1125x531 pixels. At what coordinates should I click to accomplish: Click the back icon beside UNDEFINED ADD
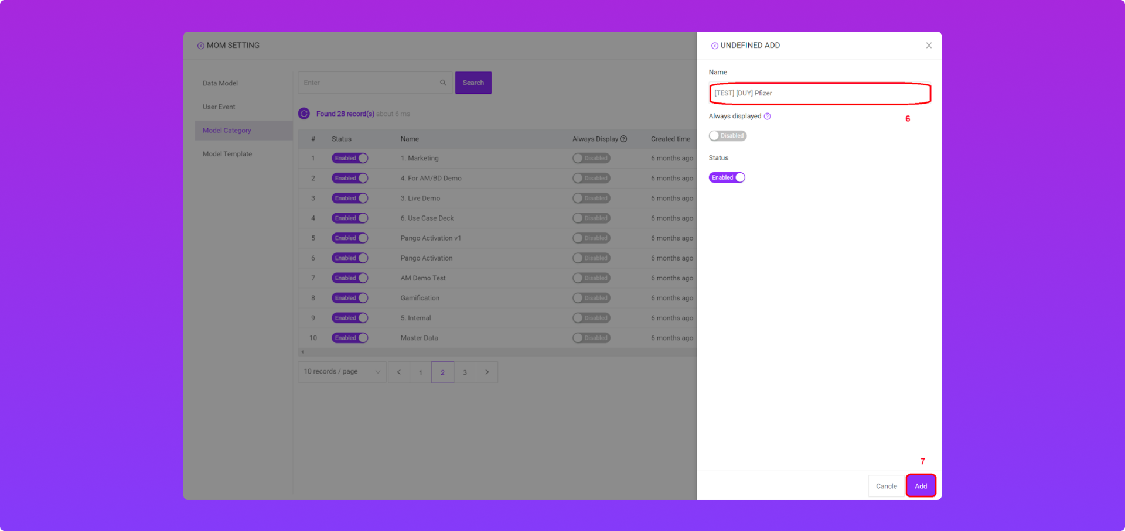[x=714, y=46]
